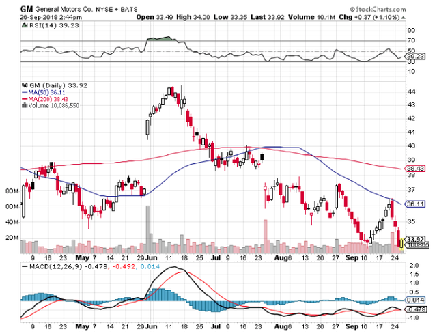Click the MA(200) 38.43 price tag

tap(415, 169)
